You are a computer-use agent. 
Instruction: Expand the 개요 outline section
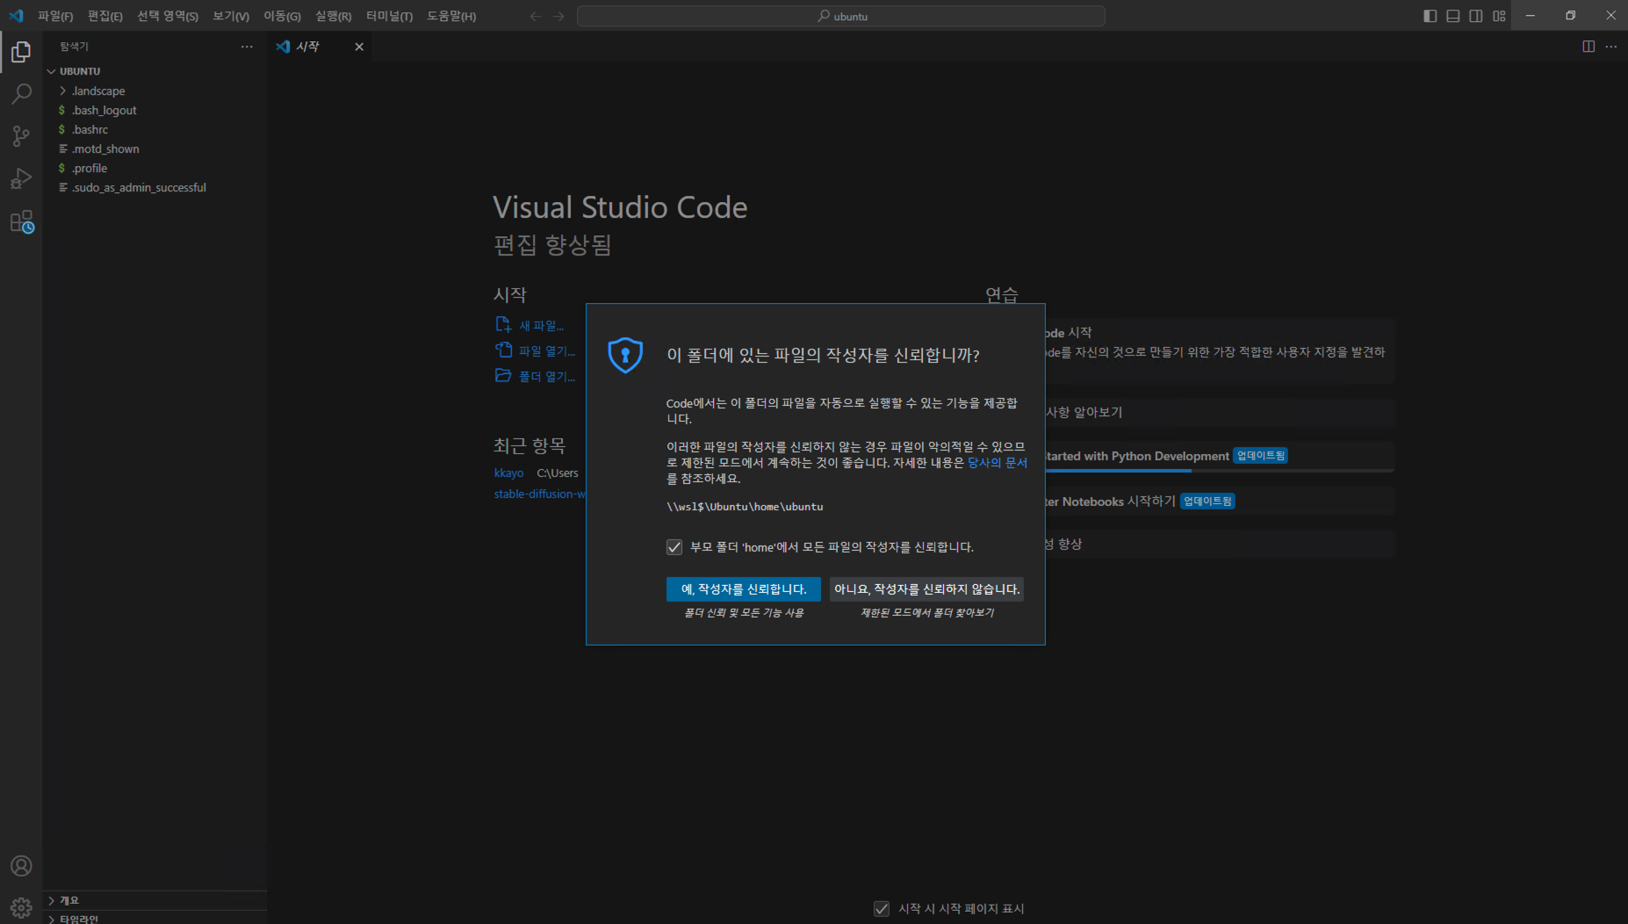point(155,900)
